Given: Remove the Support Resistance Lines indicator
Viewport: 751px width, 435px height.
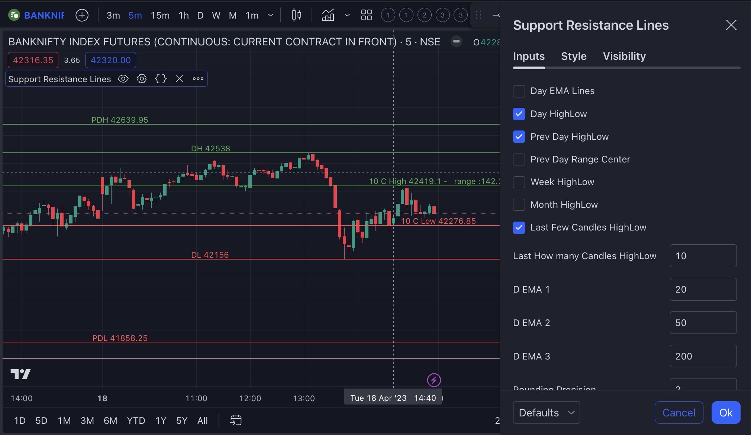Looking at the screenshot, I should (x=180, y=79).
